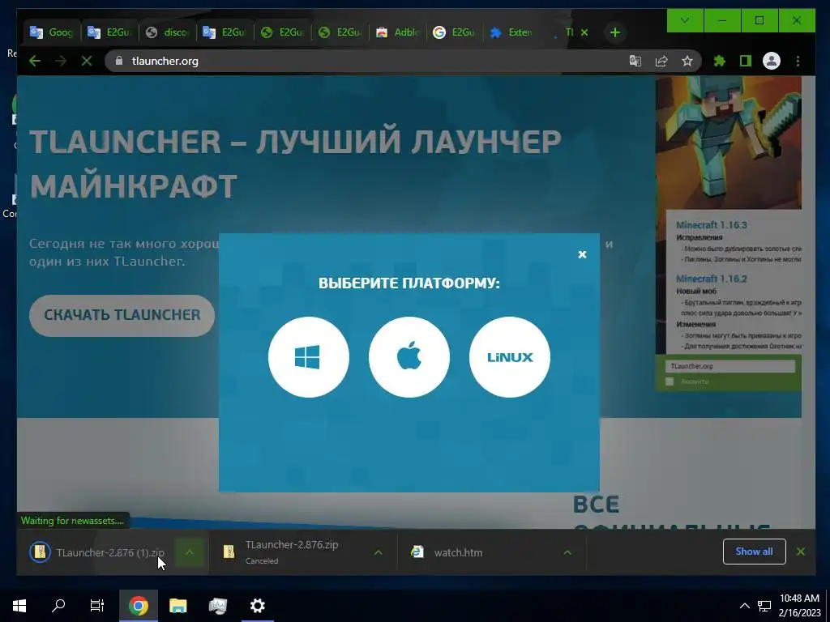Viewport: 830px width, 622px height.
Task: Click the TLauncher.org field in launcher preview
Action: (x=730, y=366)
